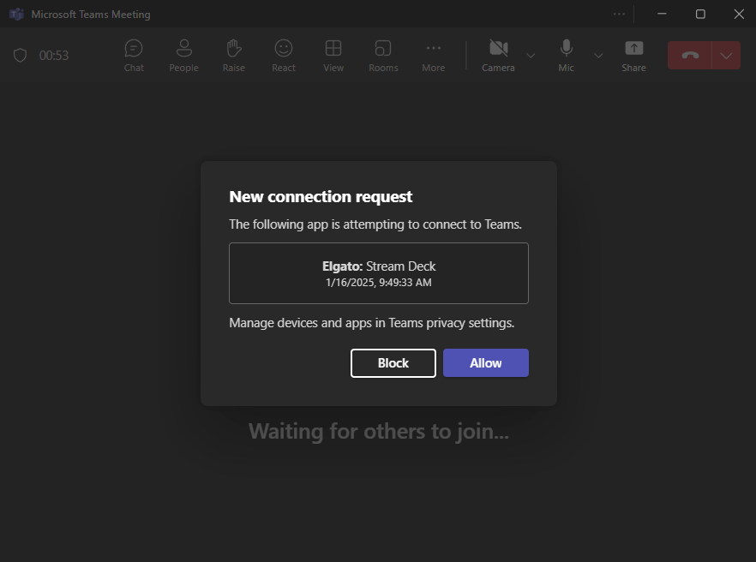
Task: Minimize the Teams meeting window
Action: tap(662, 14)
